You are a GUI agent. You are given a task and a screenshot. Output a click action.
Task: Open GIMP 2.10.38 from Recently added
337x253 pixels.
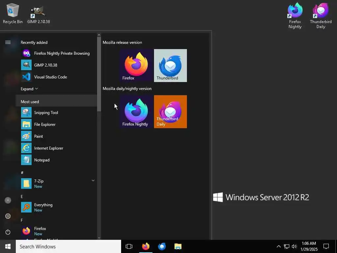pos(56,65)
